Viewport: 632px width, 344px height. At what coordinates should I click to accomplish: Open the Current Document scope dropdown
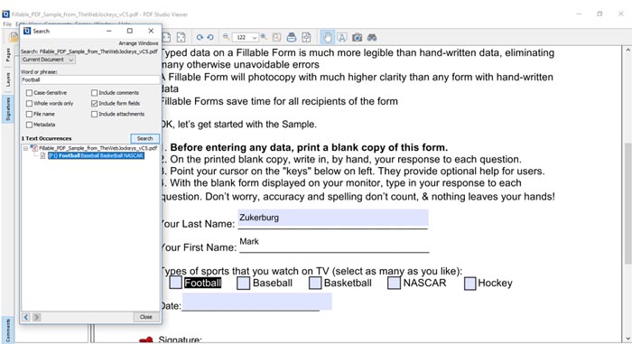tap(48, 60)
